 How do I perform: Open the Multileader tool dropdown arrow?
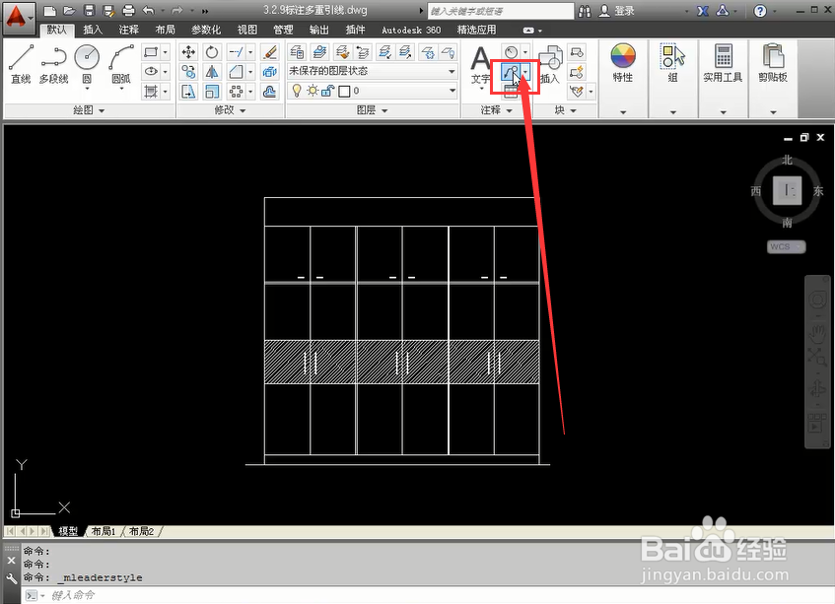tap(525, 71)
